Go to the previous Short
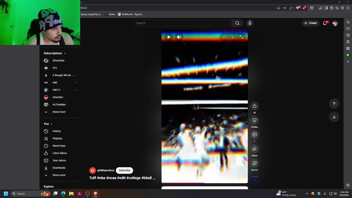352x198 pixels. coord(334,104)
